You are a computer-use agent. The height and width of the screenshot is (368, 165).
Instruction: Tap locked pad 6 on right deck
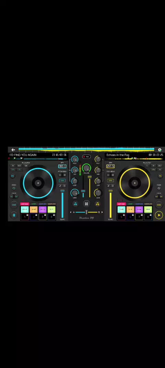[130, 217]
